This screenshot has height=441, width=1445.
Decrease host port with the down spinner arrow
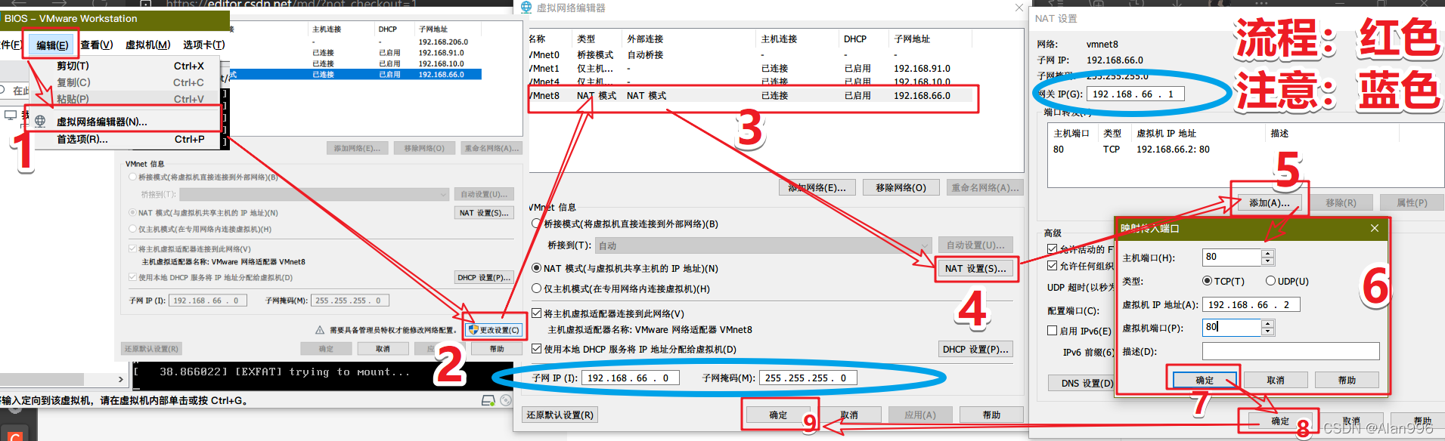coord(1268,261)
